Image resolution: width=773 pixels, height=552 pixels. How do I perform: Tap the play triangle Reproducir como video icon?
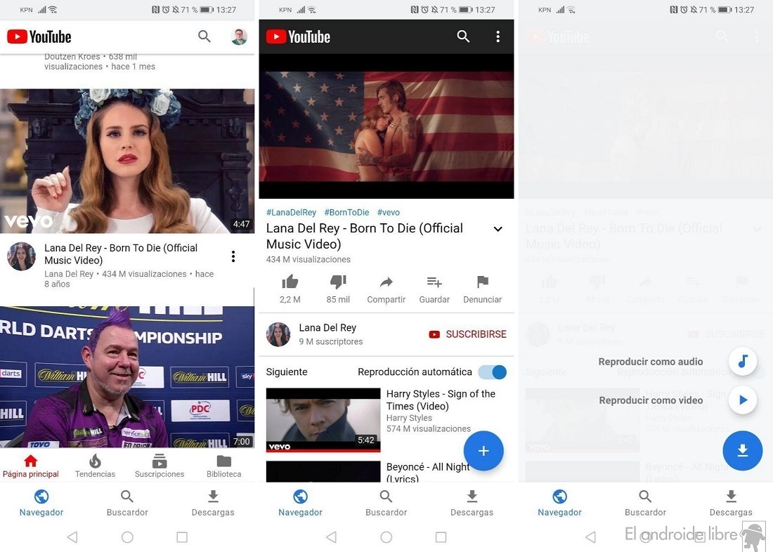(743, 400)
